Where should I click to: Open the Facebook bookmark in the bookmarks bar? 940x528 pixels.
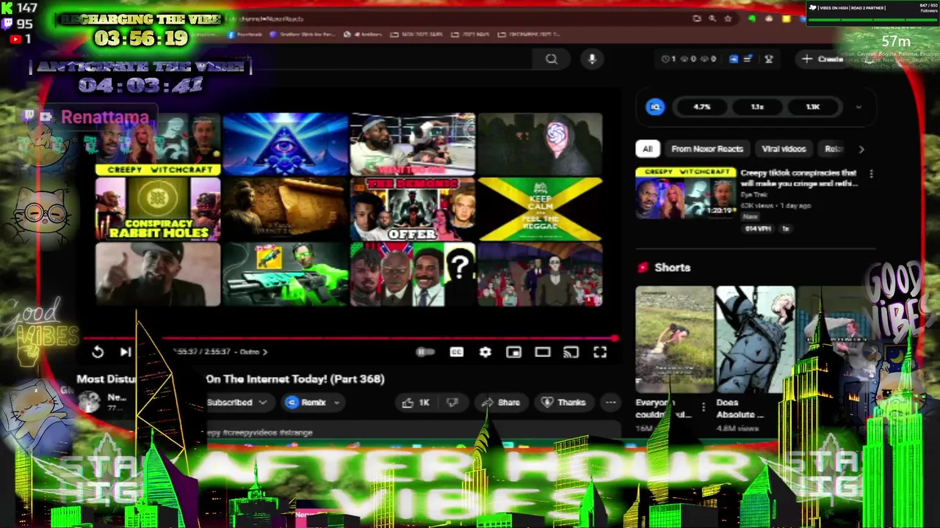[246, 34]
